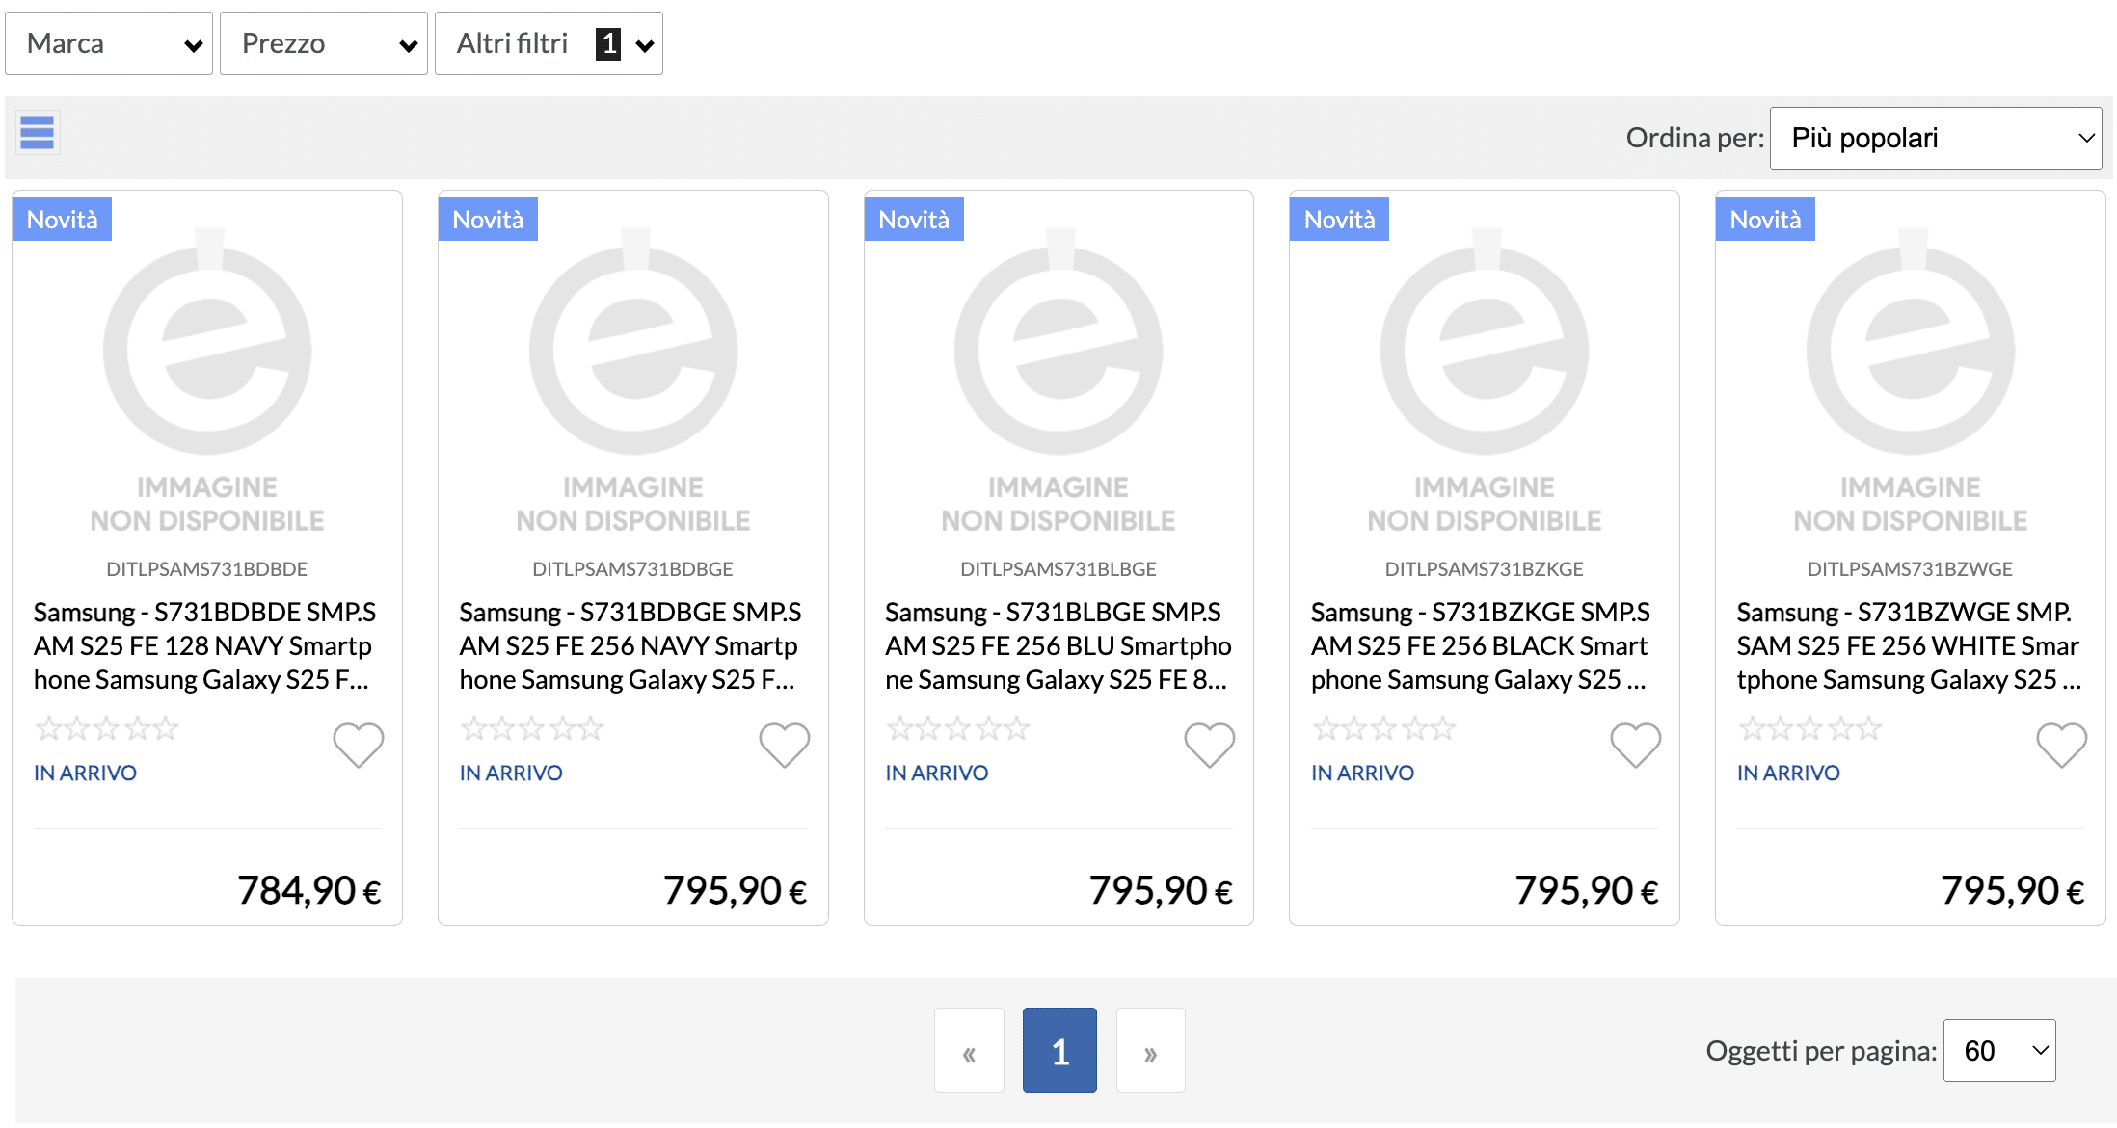
Task: Add the Samsung S25 FE NAVY 128GB to wishlist
Action: point(358,745)
